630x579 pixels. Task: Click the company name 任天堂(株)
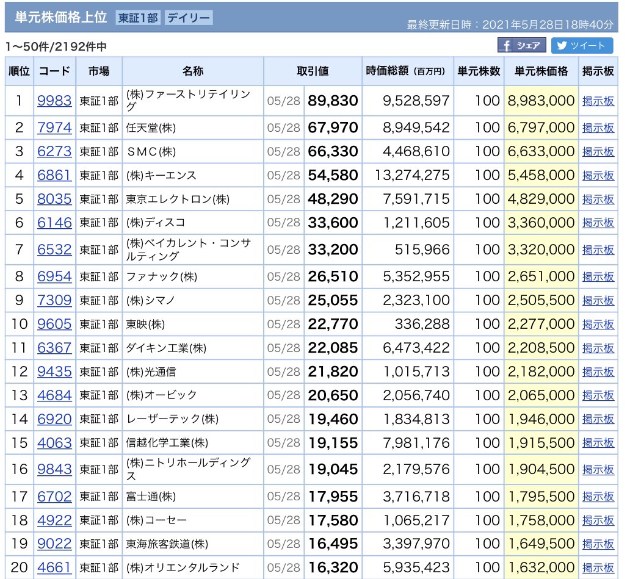pyautogui.click(x=151, y=128)
